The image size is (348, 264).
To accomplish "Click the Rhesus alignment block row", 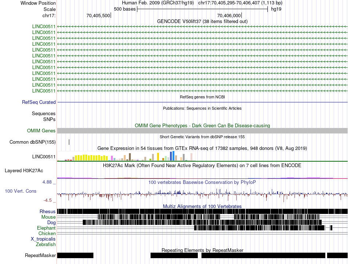I will [202, 211].
